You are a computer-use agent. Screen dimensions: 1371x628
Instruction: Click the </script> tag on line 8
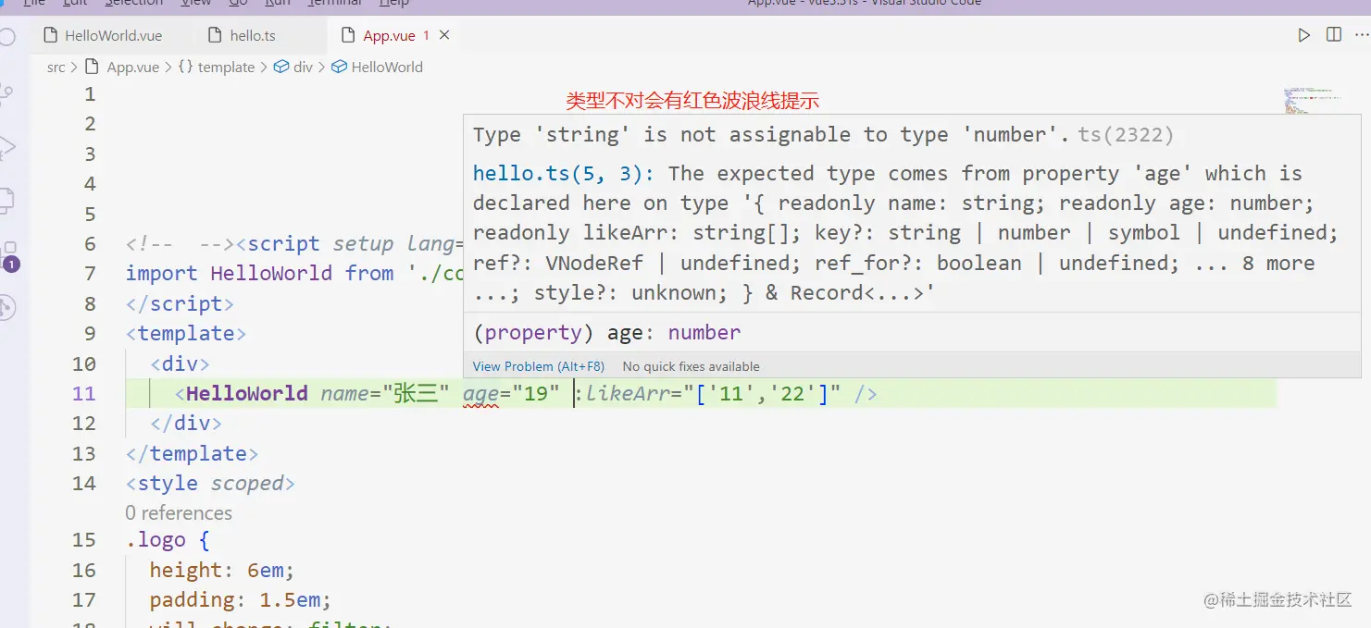point(180,304)
